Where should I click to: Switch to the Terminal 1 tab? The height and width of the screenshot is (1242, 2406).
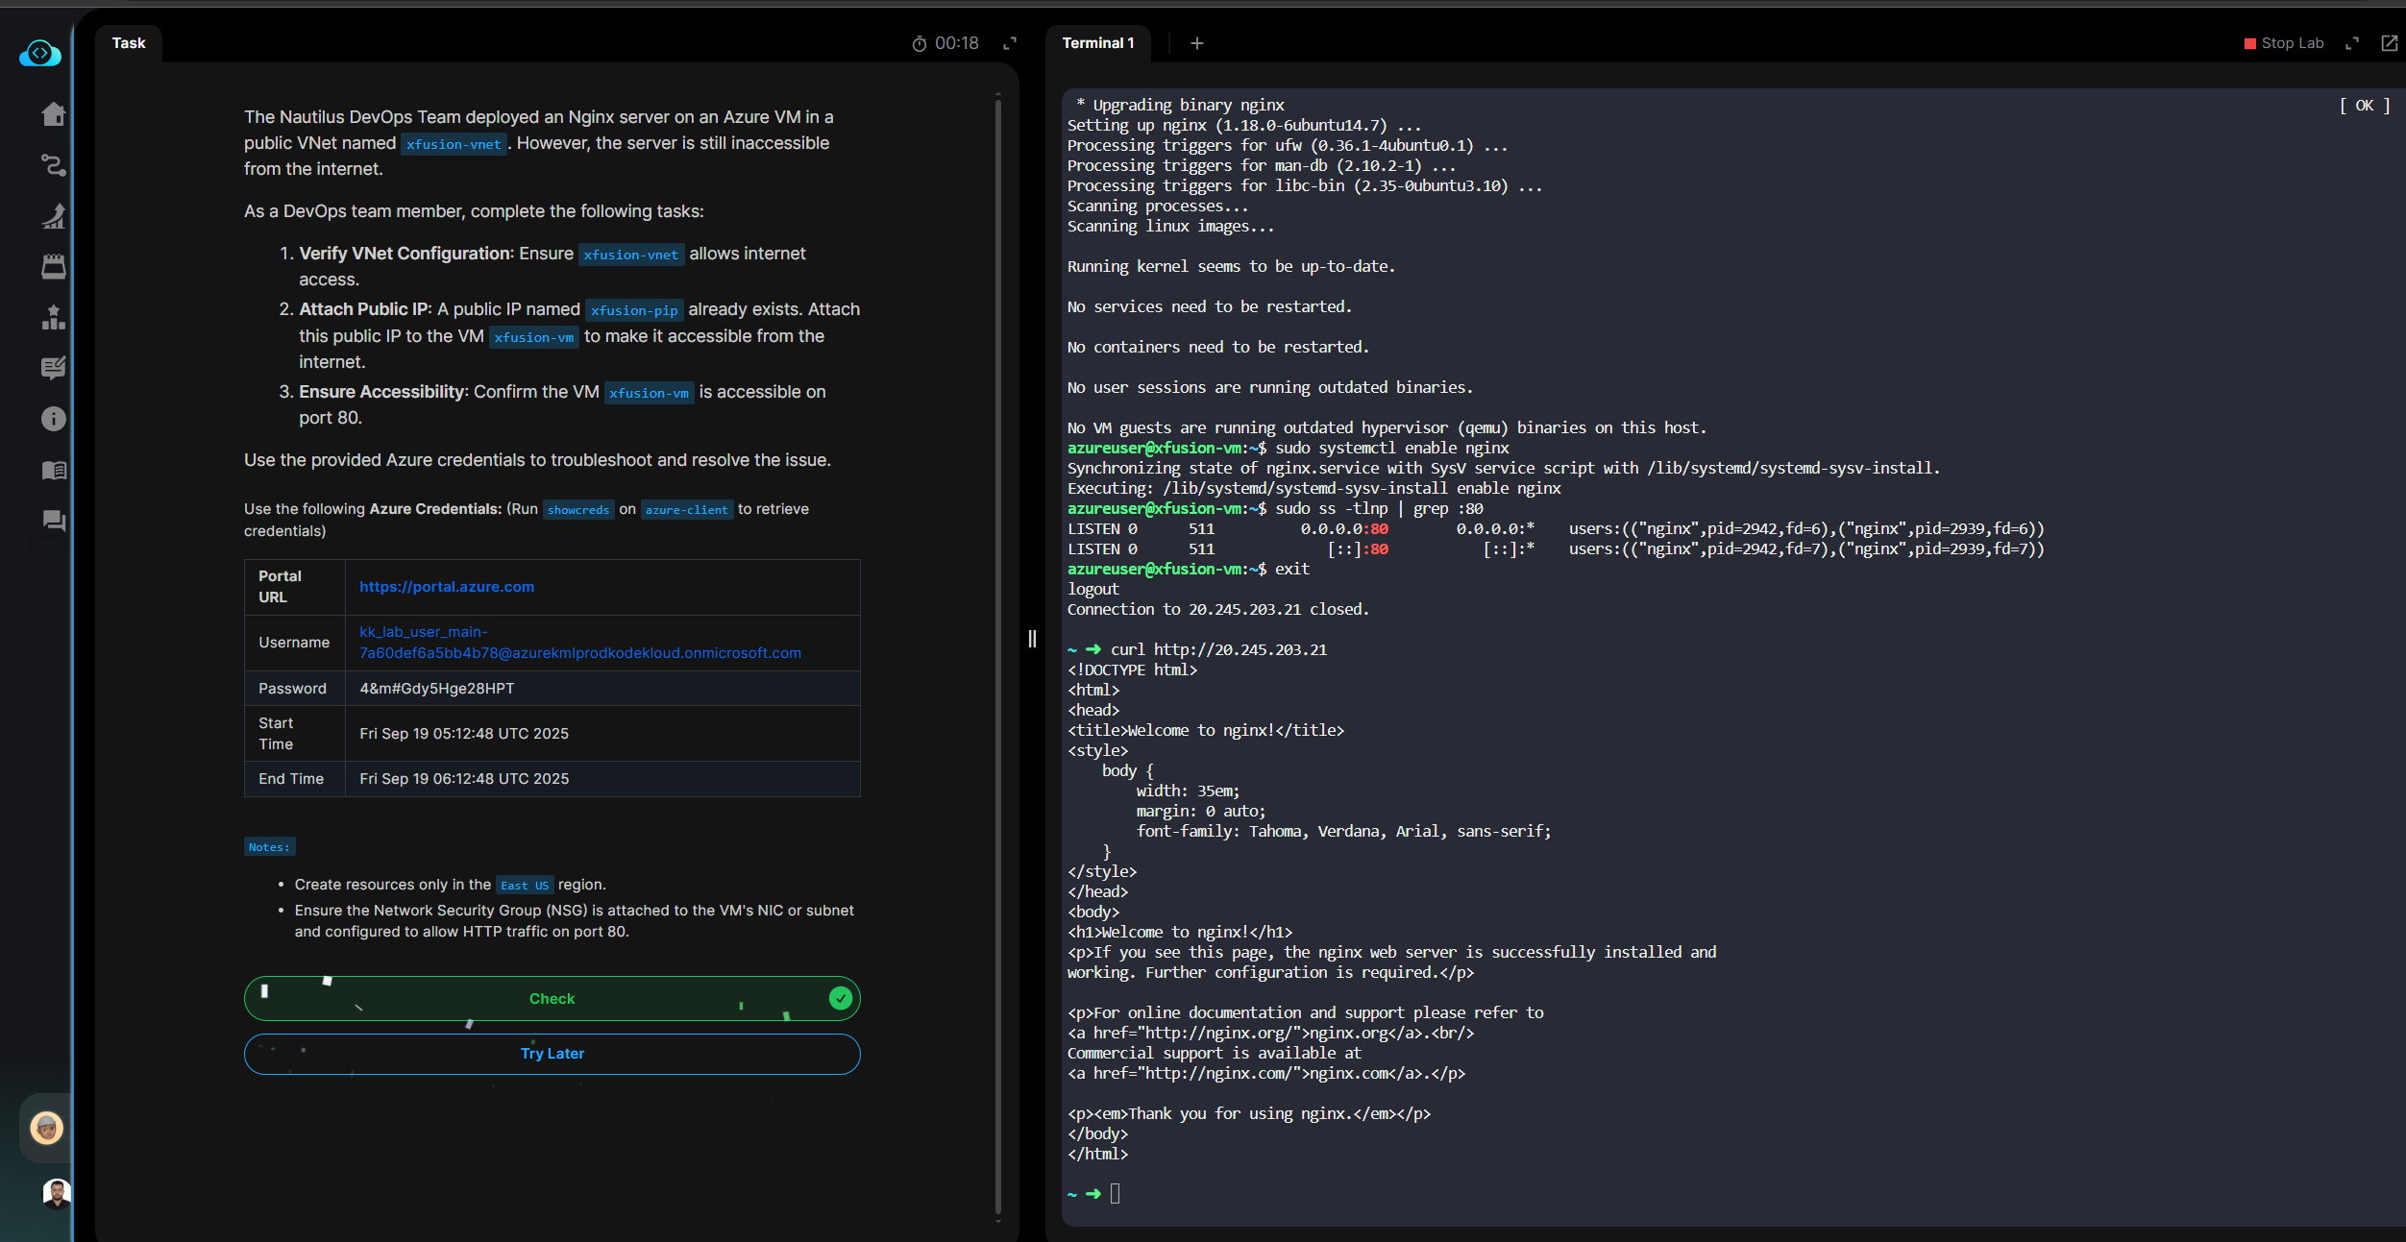(1098, 43)
